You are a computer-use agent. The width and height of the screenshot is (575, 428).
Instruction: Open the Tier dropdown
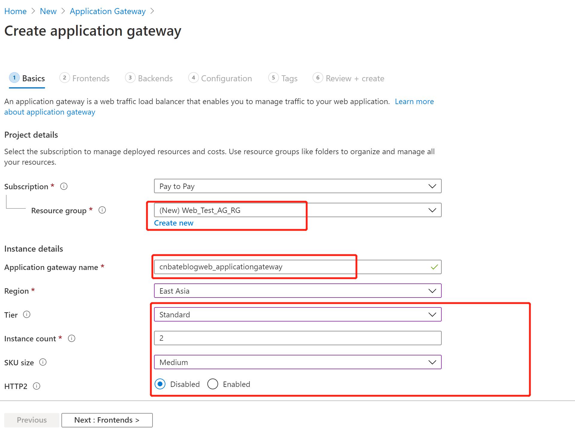[x=432, y=314]
